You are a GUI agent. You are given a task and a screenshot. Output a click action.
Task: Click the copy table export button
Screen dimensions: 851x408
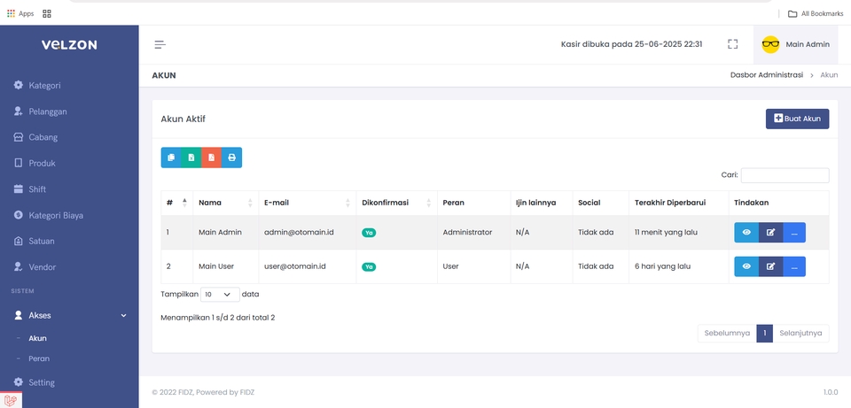(171, 158)
